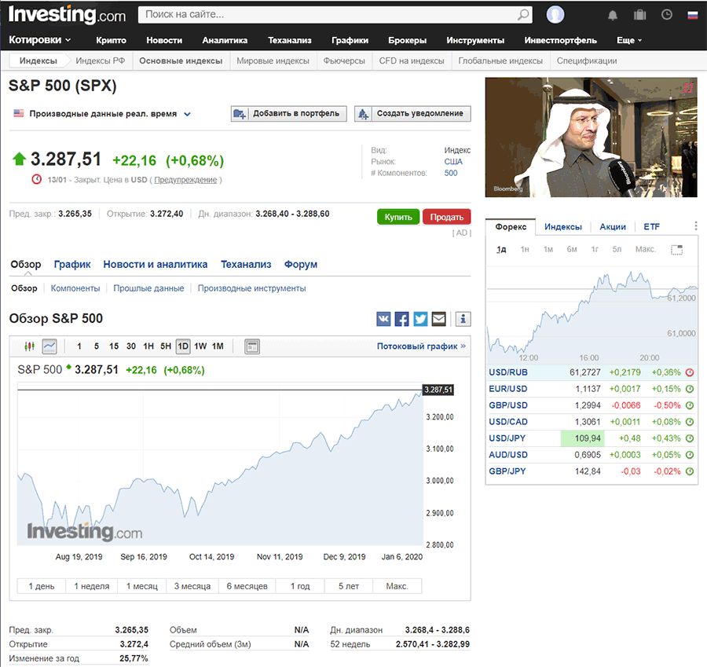Open the Мировые индексы menu item

pyautogui.click(x=273, y=60)
